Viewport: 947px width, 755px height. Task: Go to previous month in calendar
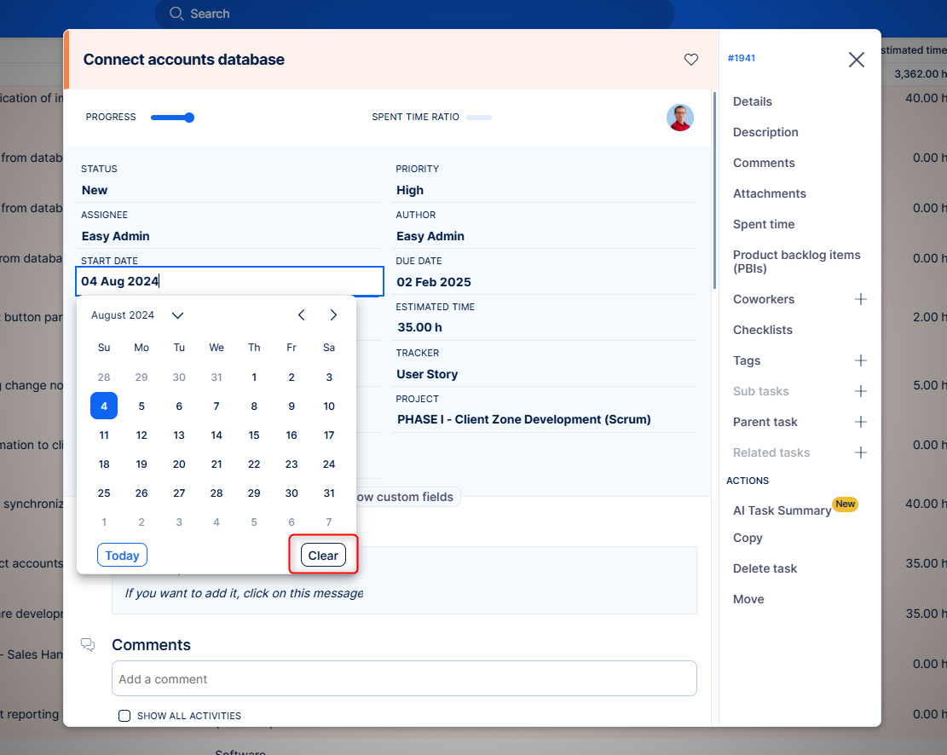[301, 315]
